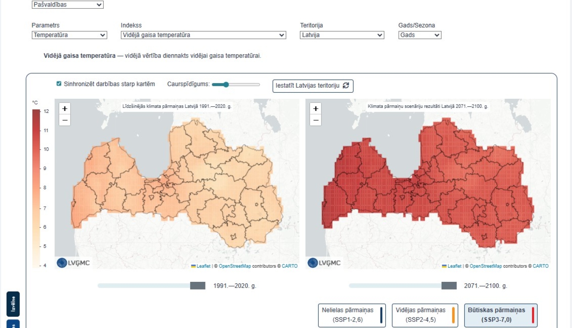Zoom out on the left map
Image resolution: width=572 pixels, height=328 pixels.
pos(65,120)
